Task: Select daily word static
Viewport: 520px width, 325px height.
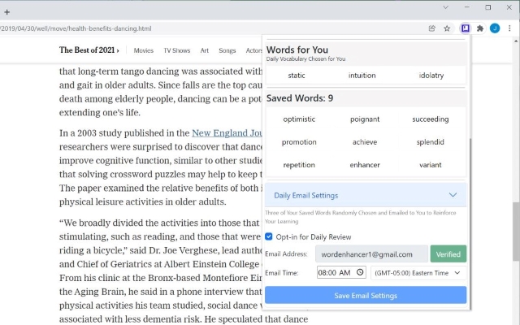Action: [x=296, y=76]
